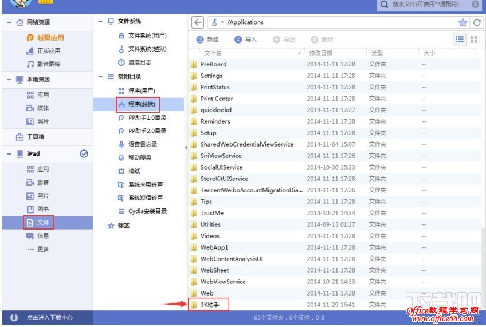Clear the search field with X
The width and height of the screenshot is (486, 327).
click(475, 5)
